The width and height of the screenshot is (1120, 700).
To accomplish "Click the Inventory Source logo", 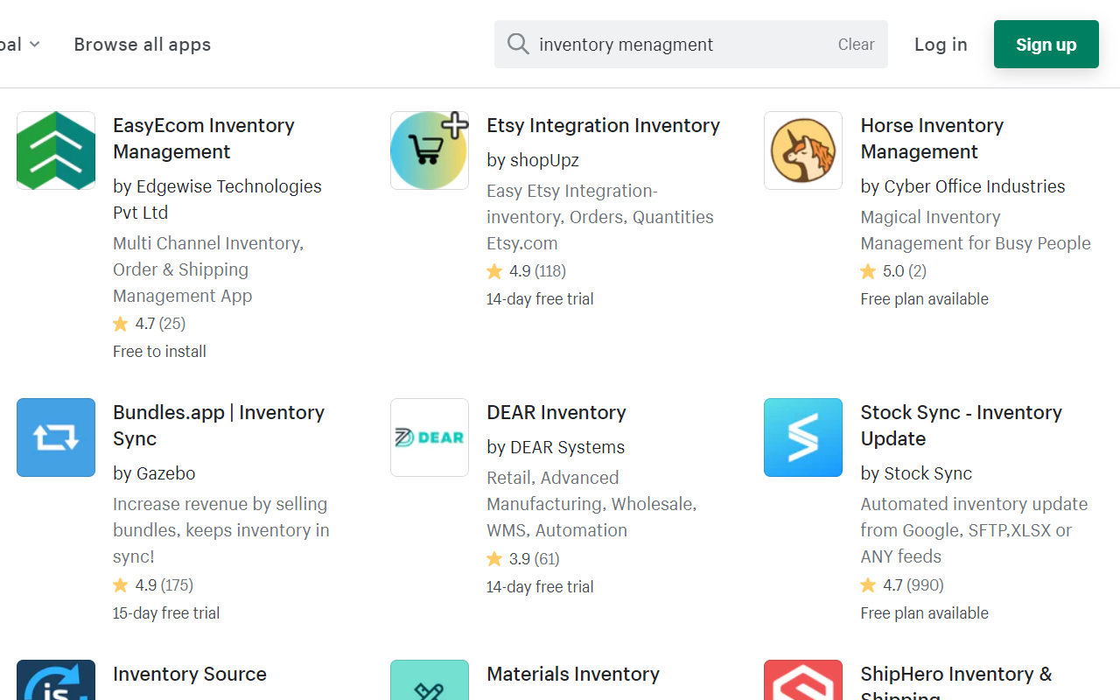I will coord(55,682).
